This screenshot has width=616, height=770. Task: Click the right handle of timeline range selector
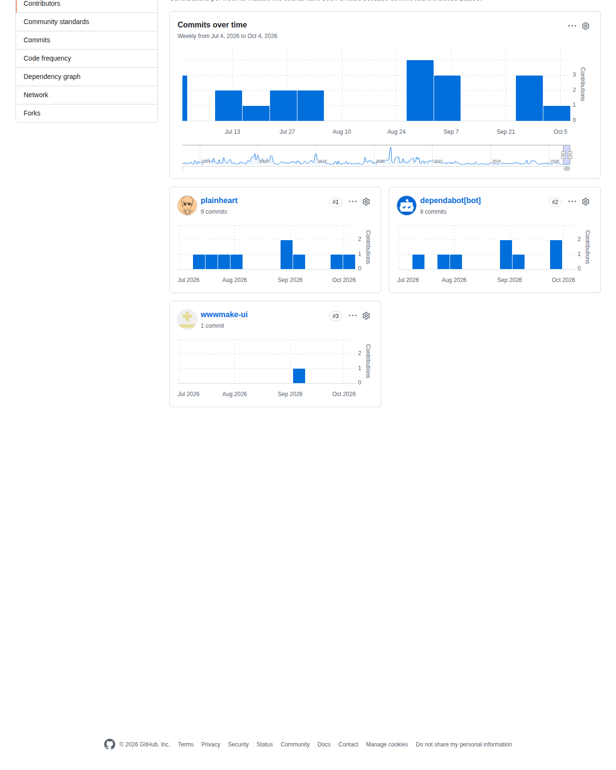pyautogui.click(x=570, y=155)
